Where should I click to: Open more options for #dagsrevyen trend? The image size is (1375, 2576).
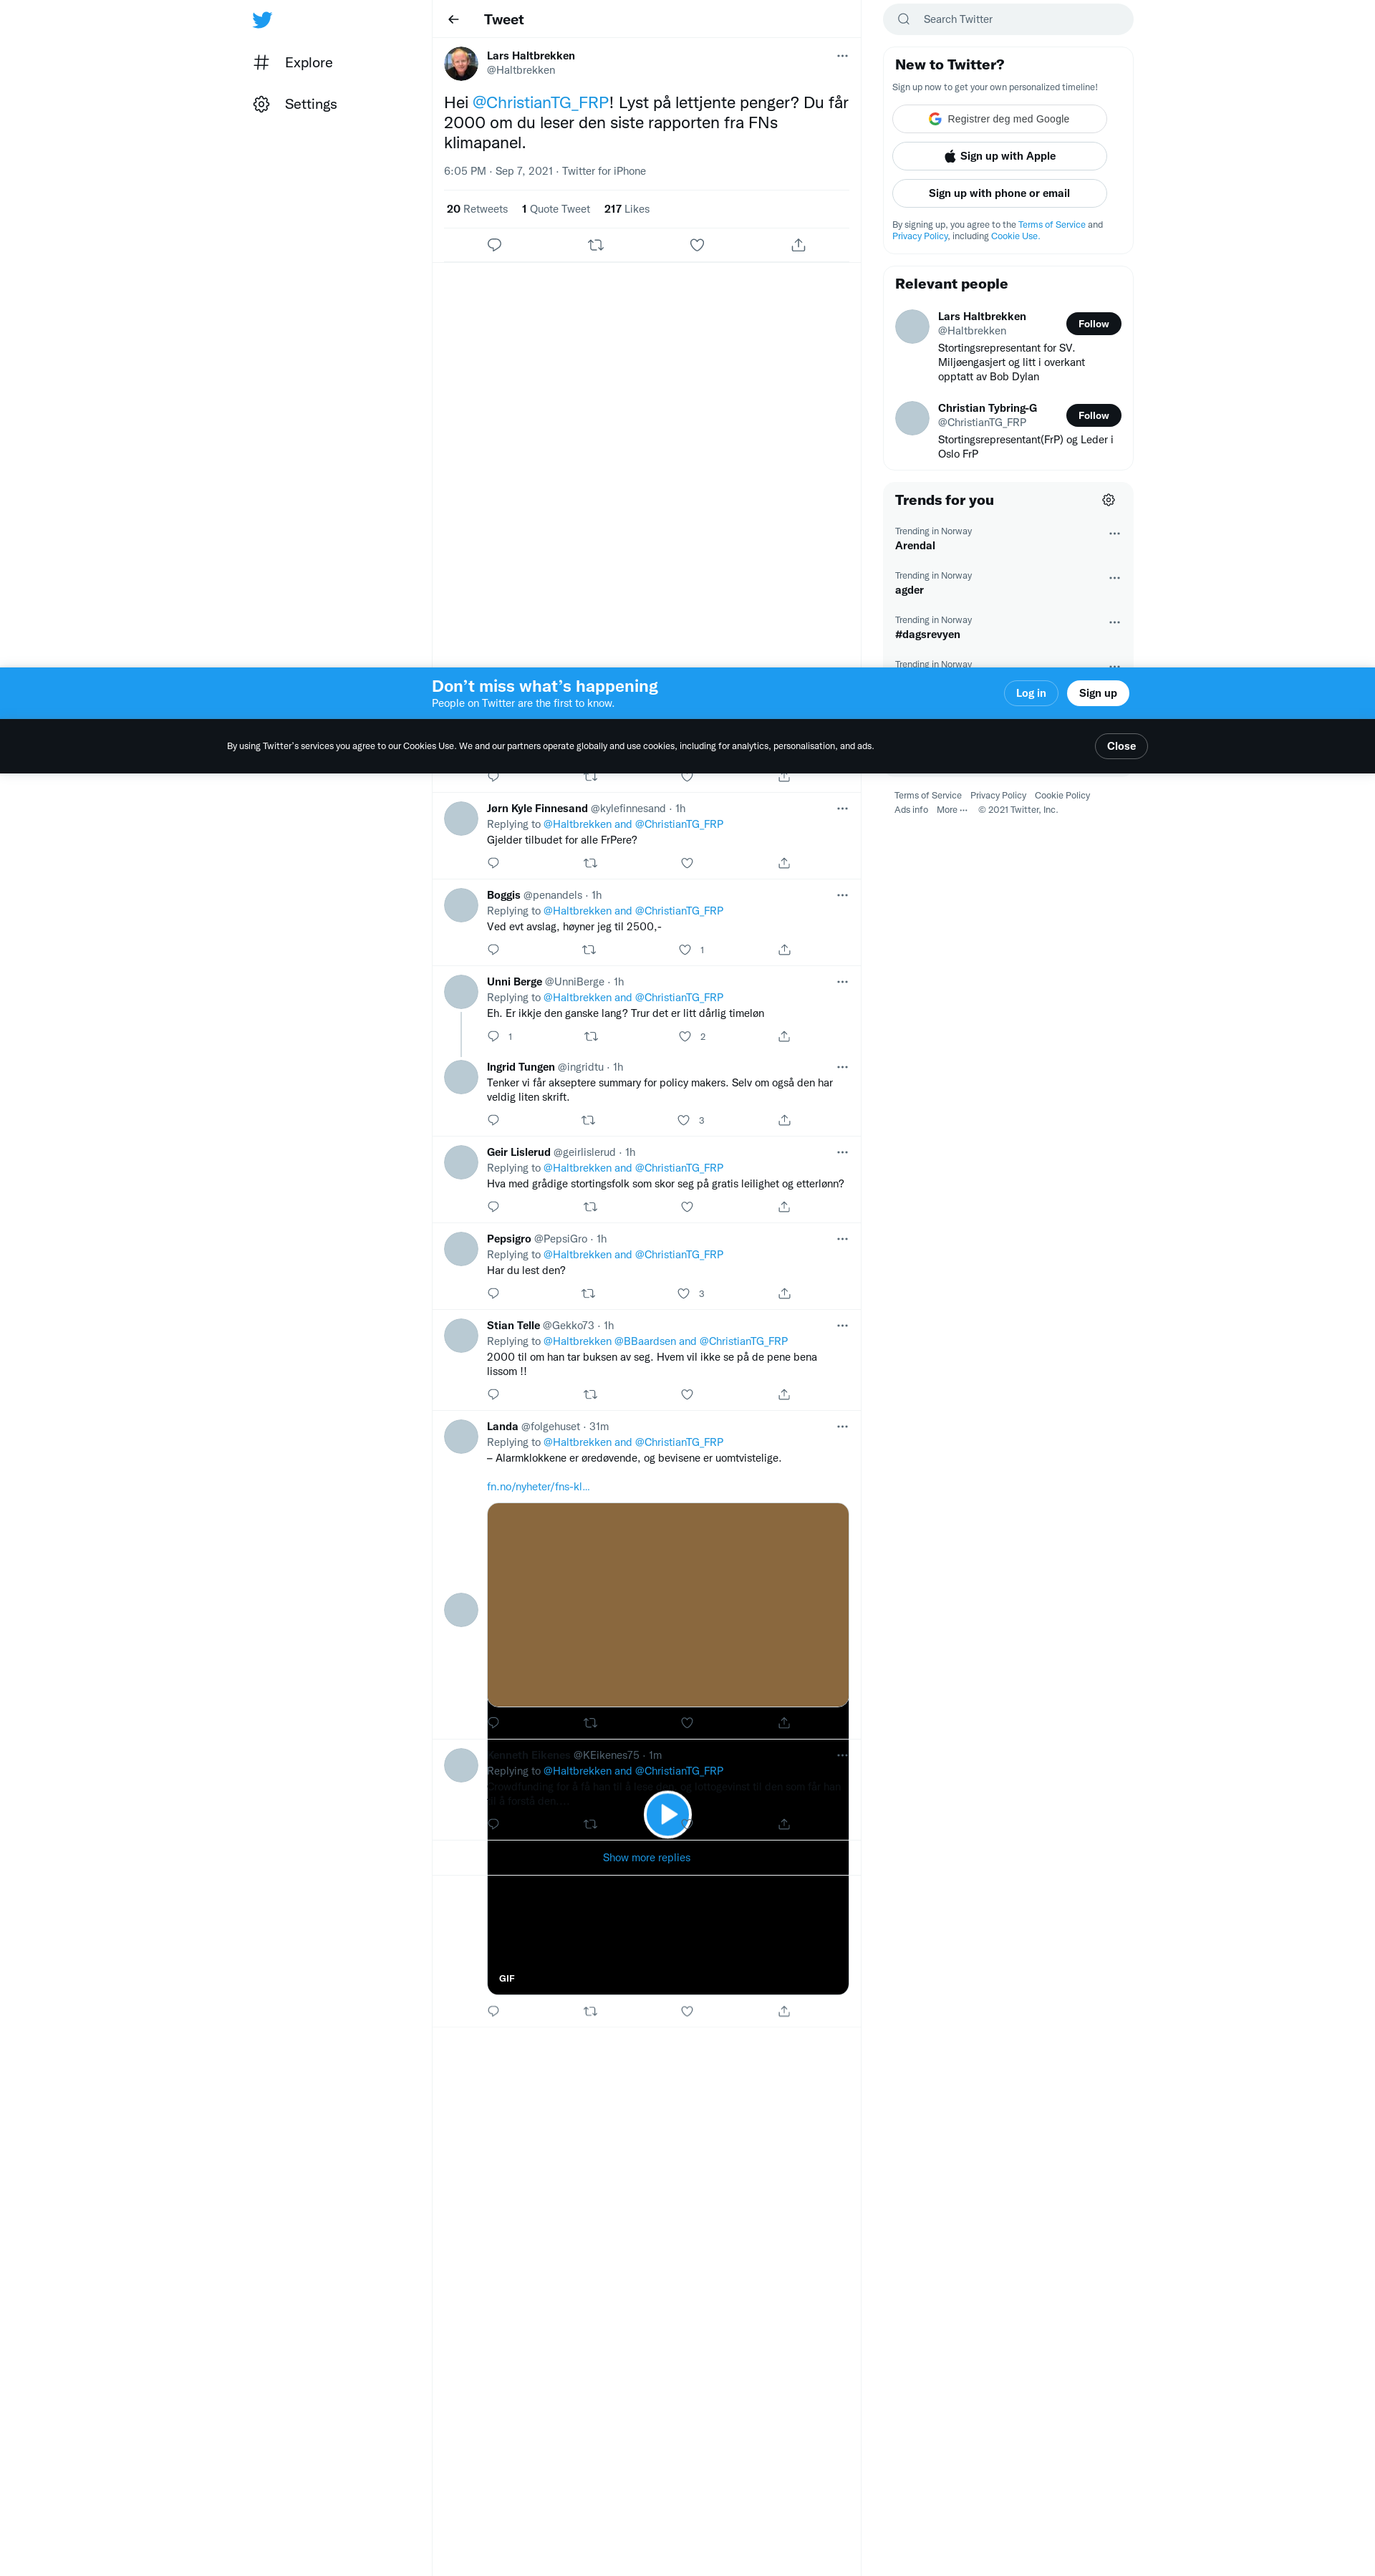1114,622
